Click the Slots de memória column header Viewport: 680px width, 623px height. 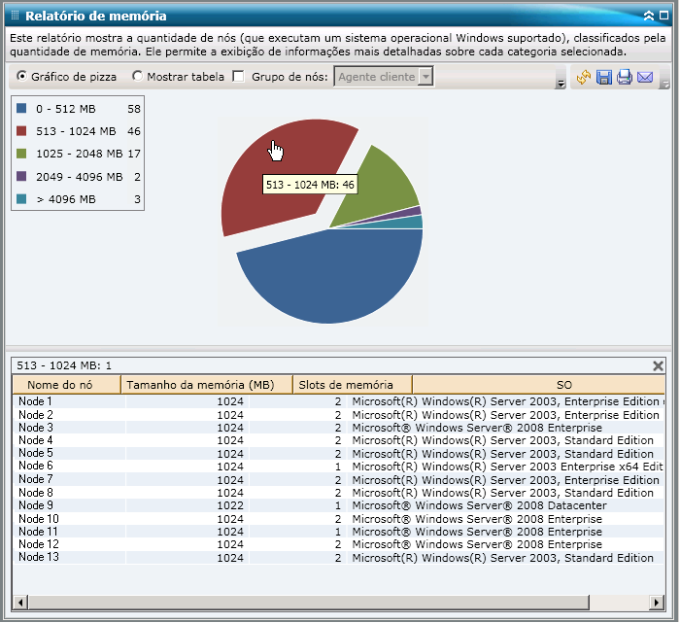click(352, 385)
